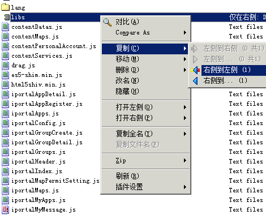Open the 删除(D) submenu
The image size is (266, 215).
[x=145, y=70]
